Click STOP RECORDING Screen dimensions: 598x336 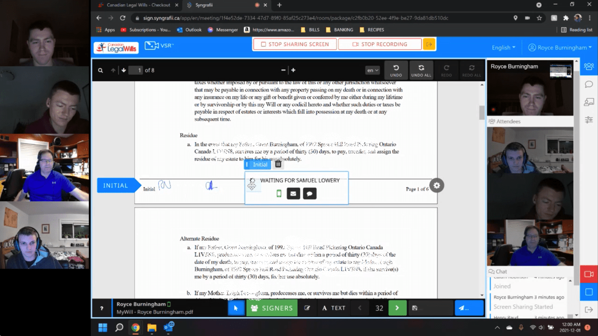(x=380, y=44)
